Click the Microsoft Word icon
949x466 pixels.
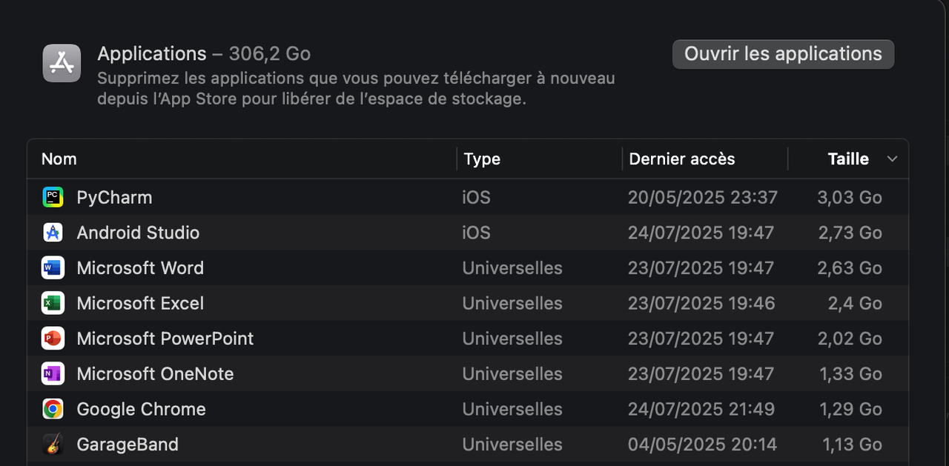pos(53,268)
